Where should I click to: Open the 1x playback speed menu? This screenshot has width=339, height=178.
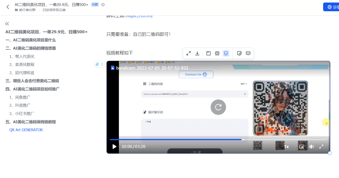(287, 147)
